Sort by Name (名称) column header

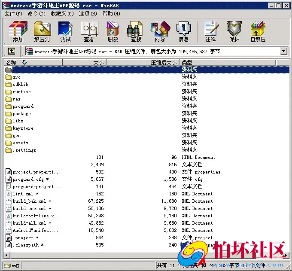click(x=33, y=63)
